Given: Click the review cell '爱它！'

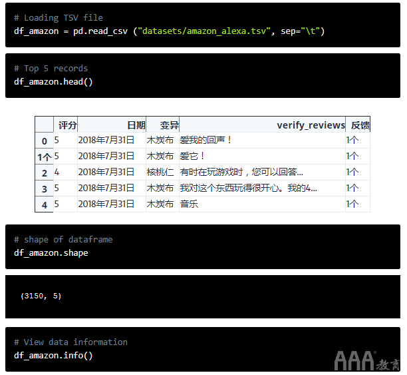Looking at the screenshot, I should (x=262, y=157).
